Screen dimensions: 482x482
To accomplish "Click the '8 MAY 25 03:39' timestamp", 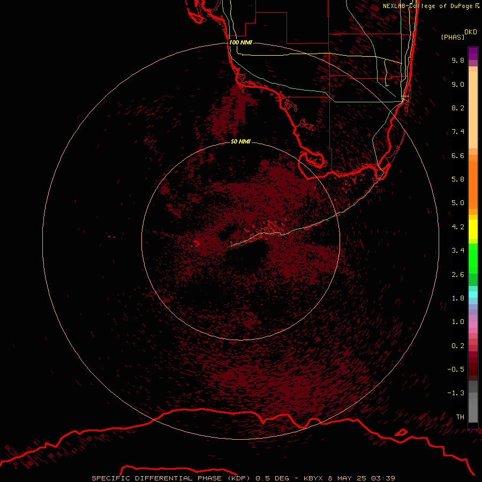I will click(361, 478).
